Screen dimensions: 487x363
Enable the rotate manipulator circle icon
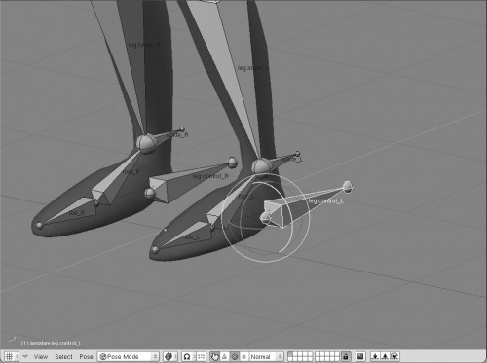pos(235,356)
